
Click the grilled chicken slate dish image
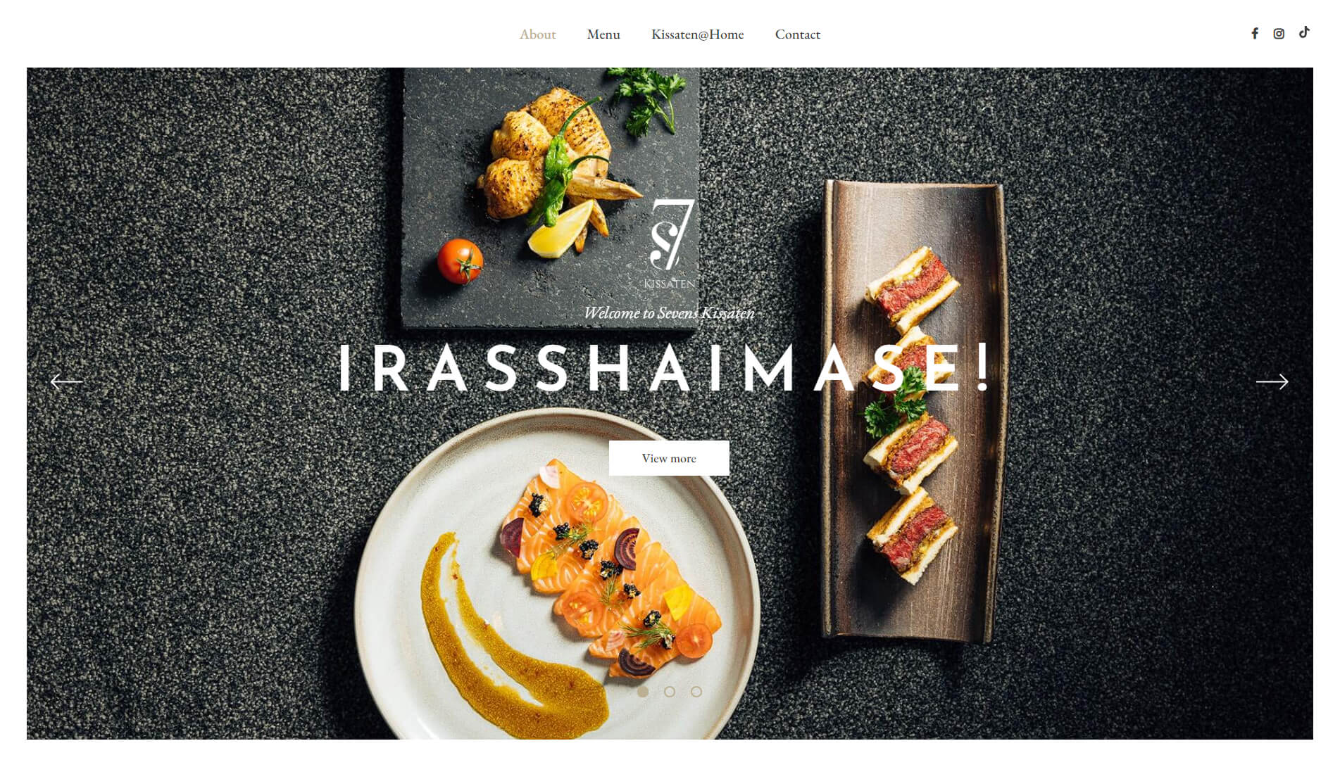coord(551,198)
